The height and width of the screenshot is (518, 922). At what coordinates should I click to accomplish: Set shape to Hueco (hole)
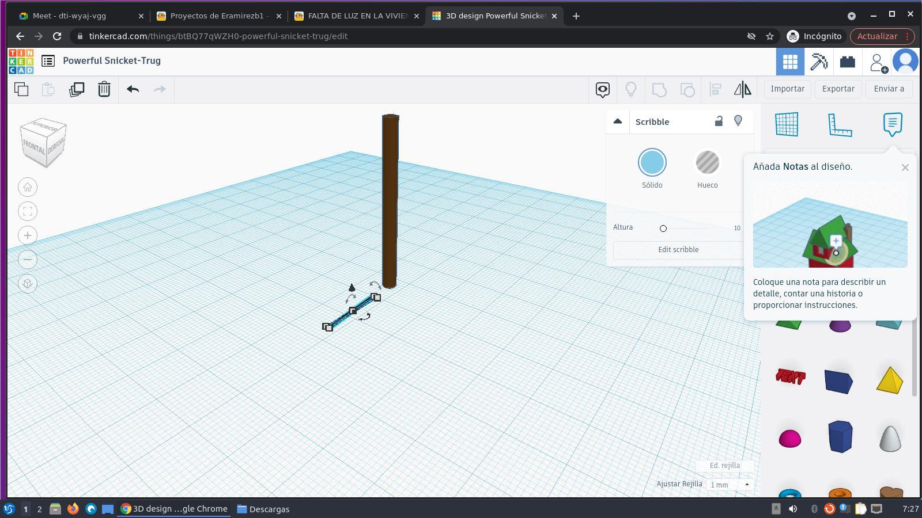click(x=707, y=163)
